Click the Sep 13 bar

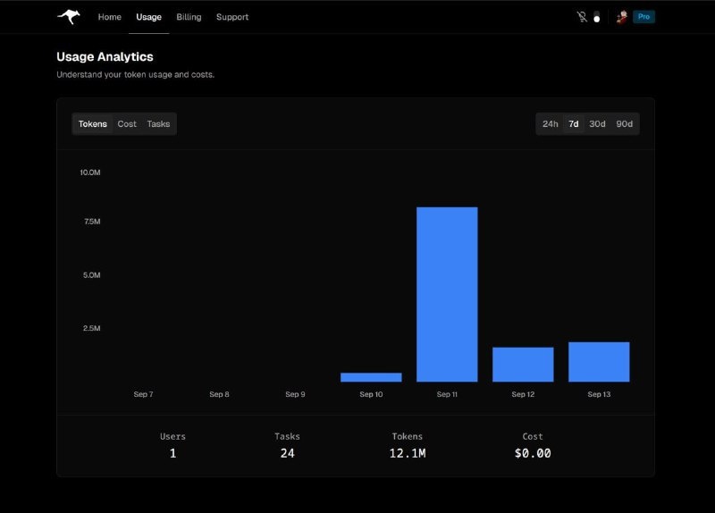tap(599, 362)
